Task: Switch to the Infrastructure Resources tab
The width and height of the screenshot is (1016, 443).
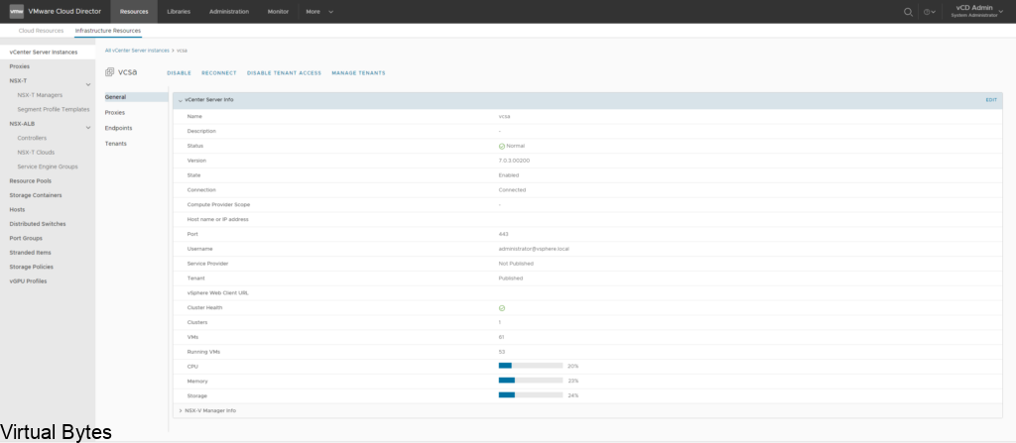Action: [107, 31]
